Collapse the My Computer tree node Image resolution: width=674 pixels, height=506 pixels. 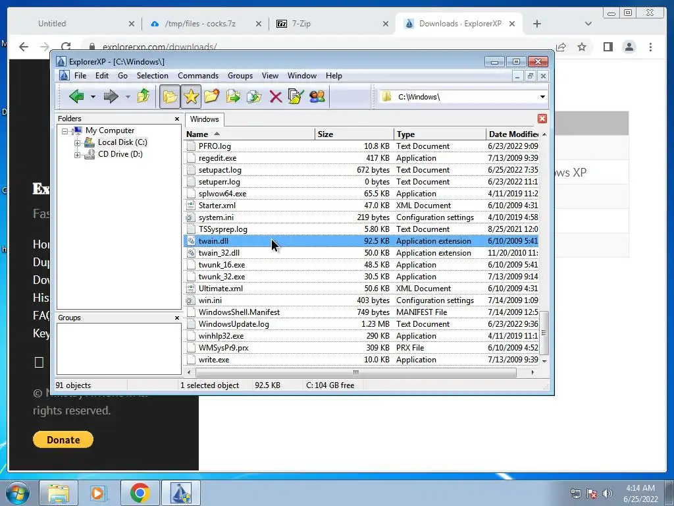click(65, 131)
